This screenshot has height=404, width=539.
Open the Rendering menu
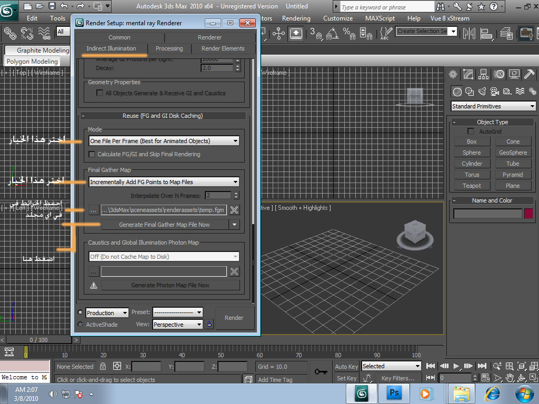pos(296,18)
